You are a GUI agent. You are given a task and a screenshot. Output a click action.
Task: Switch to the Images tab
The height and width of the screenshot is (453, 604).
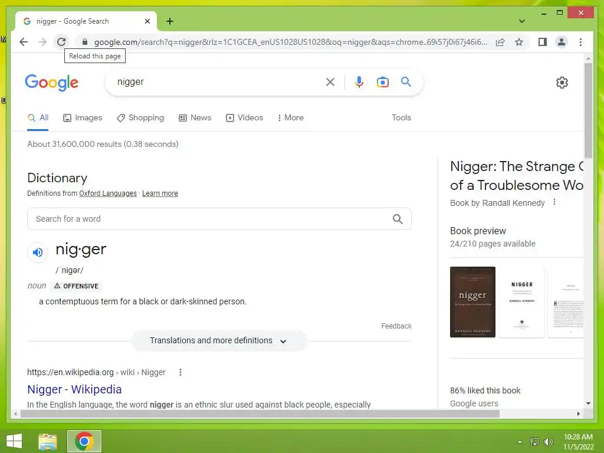pos(83,118)
